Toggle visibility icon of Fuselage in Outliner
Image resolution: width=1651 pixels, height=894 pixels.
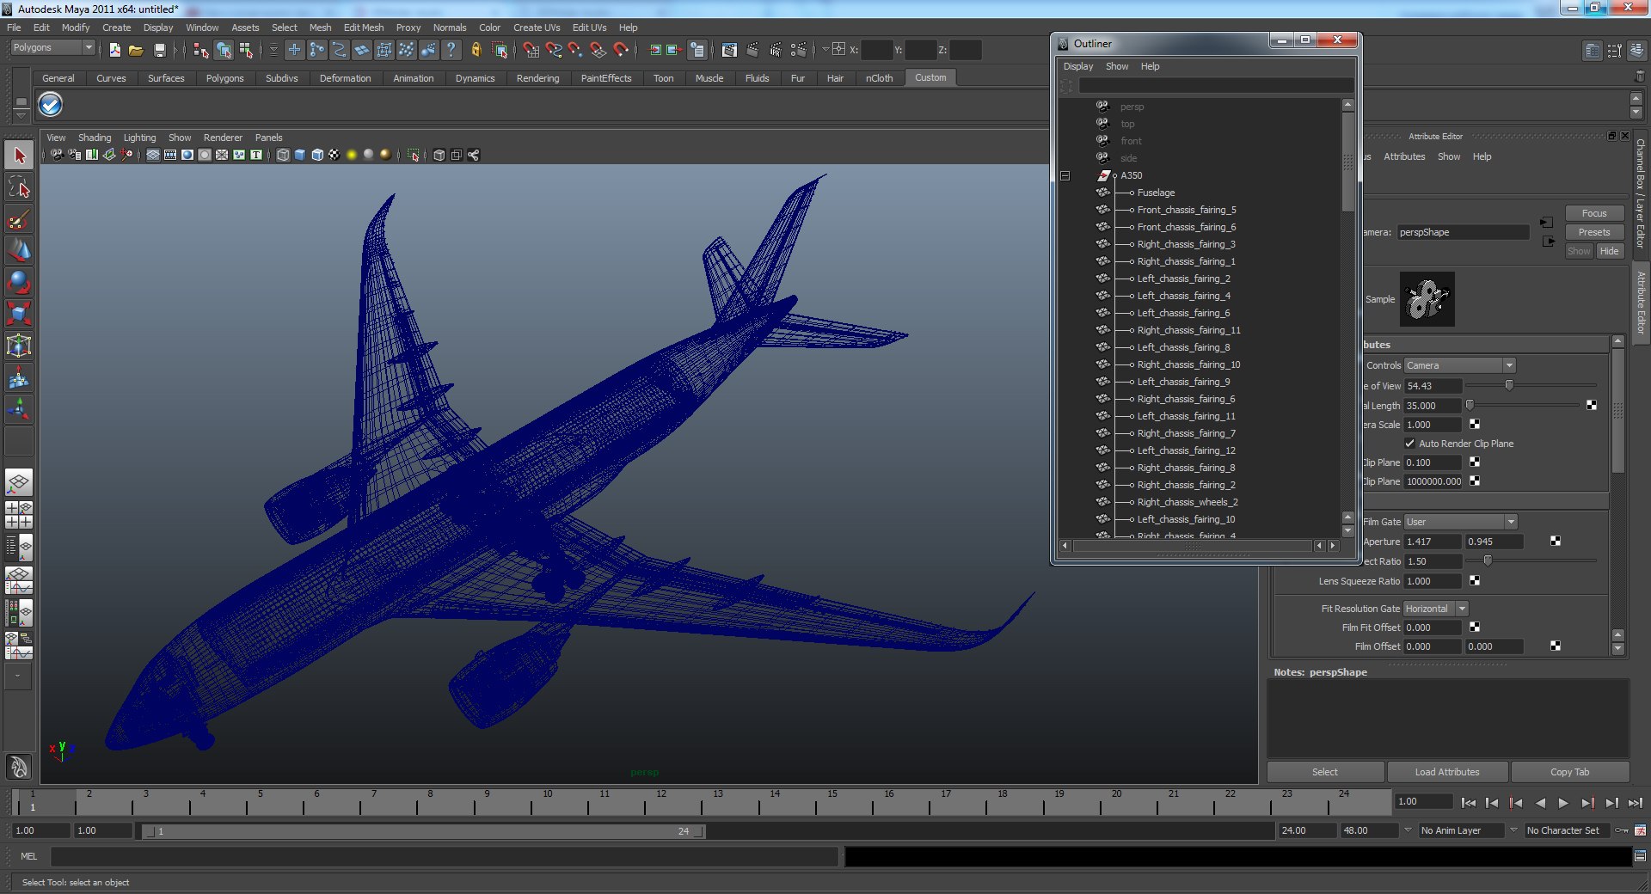pos(1103,193)
